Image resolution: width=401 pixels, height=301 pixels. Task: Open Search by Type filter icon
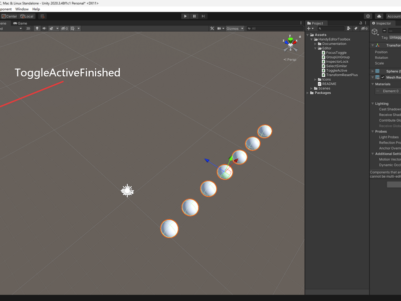pyautogui.click(x=348, y=29)
